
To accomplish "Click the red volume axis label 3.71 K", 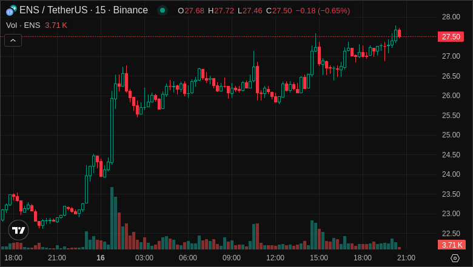I will pyautogui.click(x=452, y=245).
